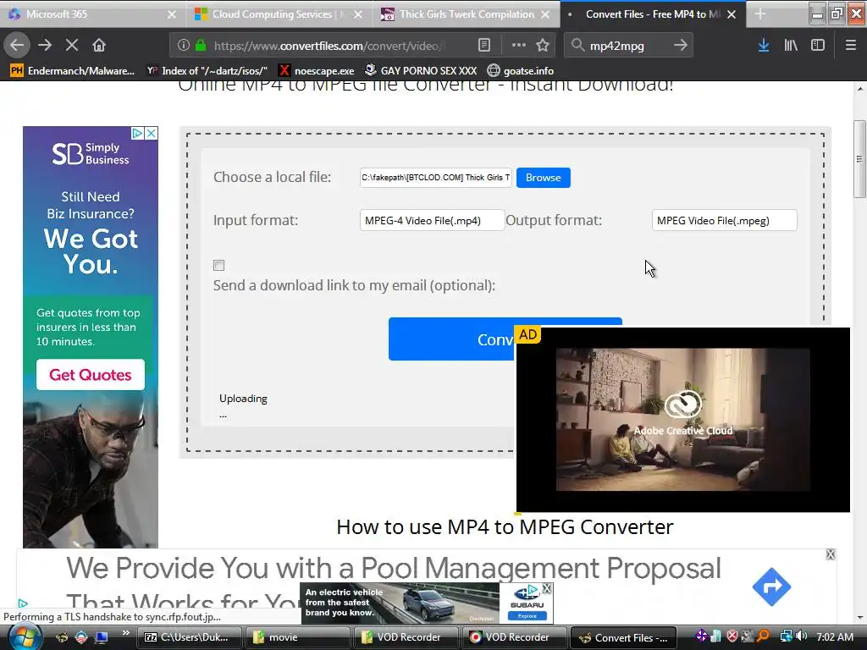Open VOD Recorder taskbar button with red icon
The image size is (867, 650).
click(514, 637)
